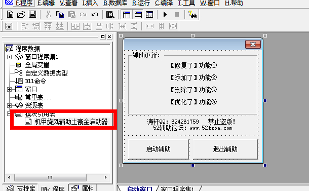Click the make same size icon
Viewport: 309px width, 191px height.
[173, 26]
